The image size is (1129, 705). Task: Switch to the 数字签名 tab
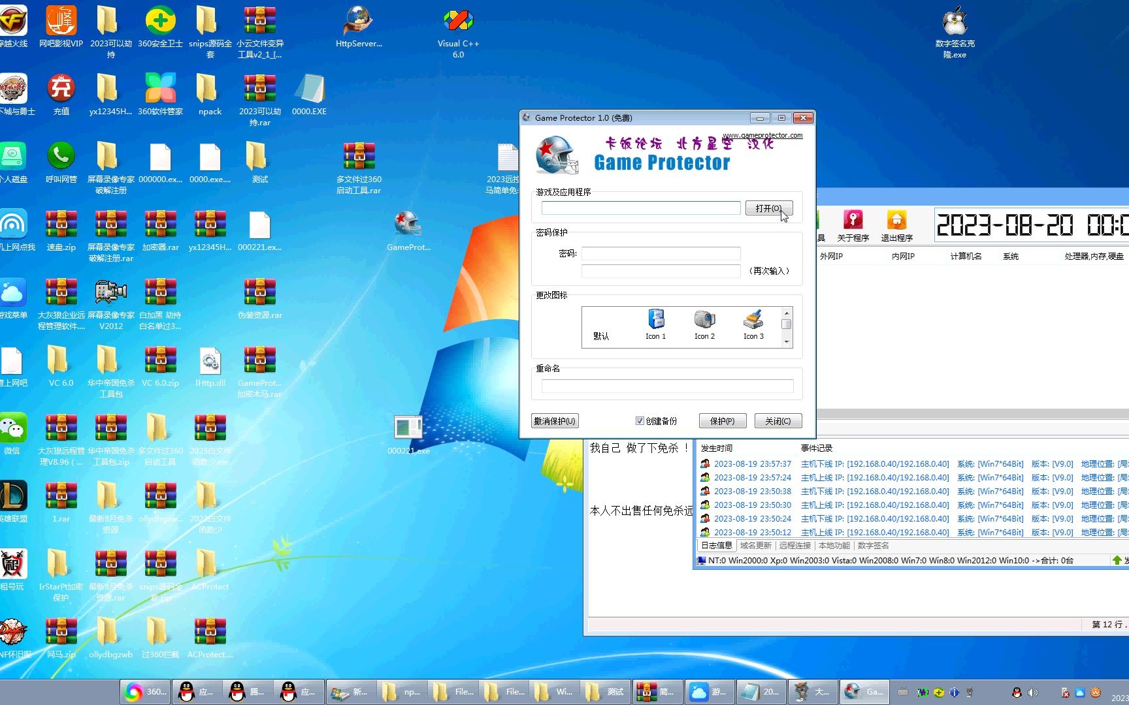click(x=873, y=546)
